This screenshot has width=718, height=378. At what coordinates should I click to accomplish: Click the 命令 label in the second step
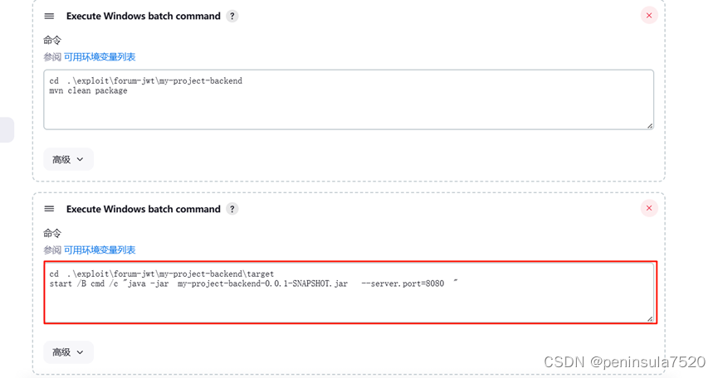[x=52, y=233]
